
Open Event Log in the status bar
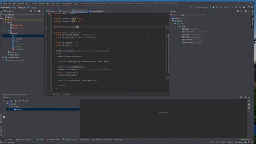pyautogui.click(x=245, y=140)
